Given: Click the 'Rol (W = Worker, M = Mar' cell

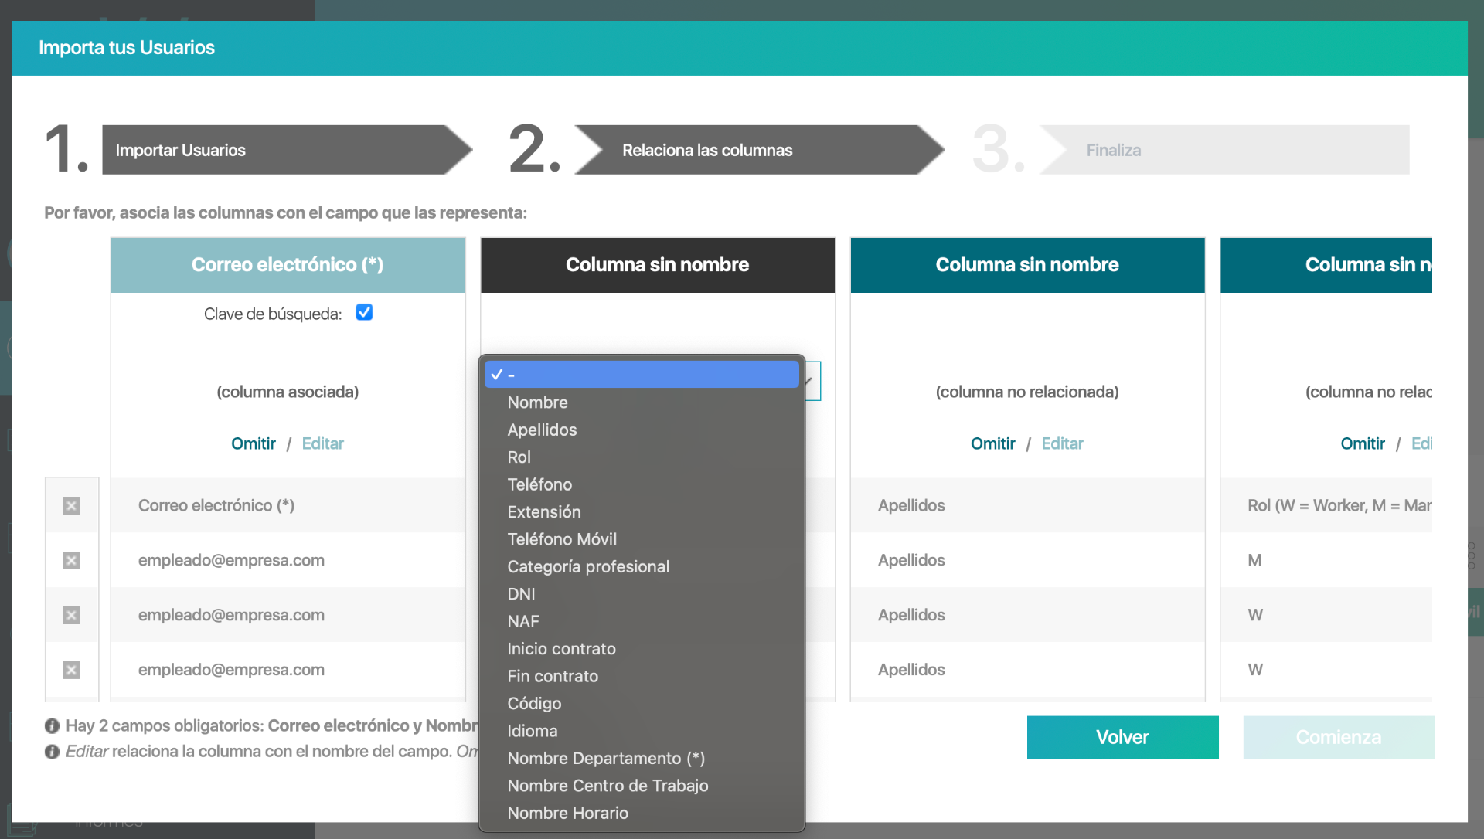Looking at the screenshot, I should (1326, 505).
